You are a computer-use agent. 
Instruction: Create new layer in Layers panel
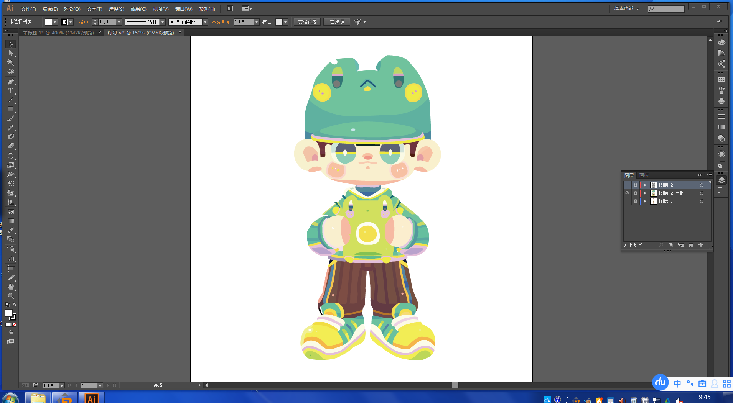click(x=691, y=246)
